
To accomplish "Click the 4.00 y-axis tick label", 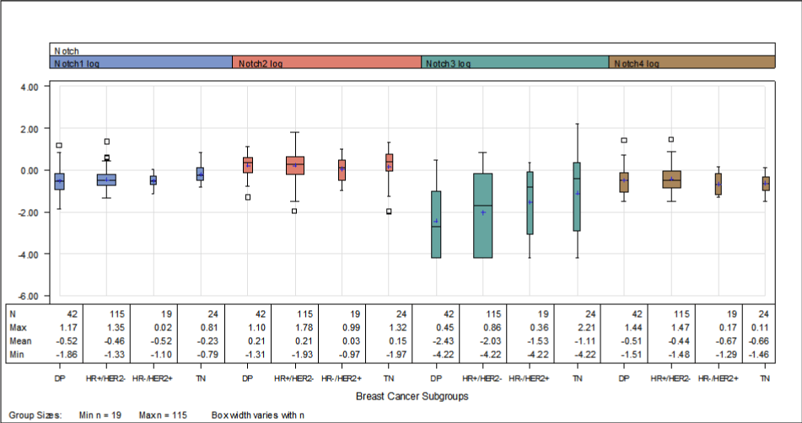I will 30,87.
